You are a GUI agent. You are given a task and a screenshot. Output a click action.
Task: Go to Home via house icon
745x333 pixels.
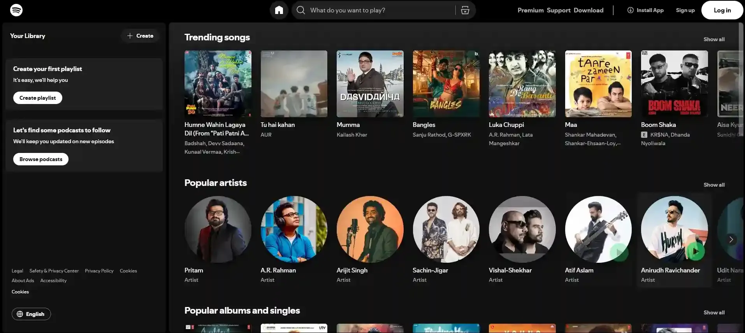point(279,10)
